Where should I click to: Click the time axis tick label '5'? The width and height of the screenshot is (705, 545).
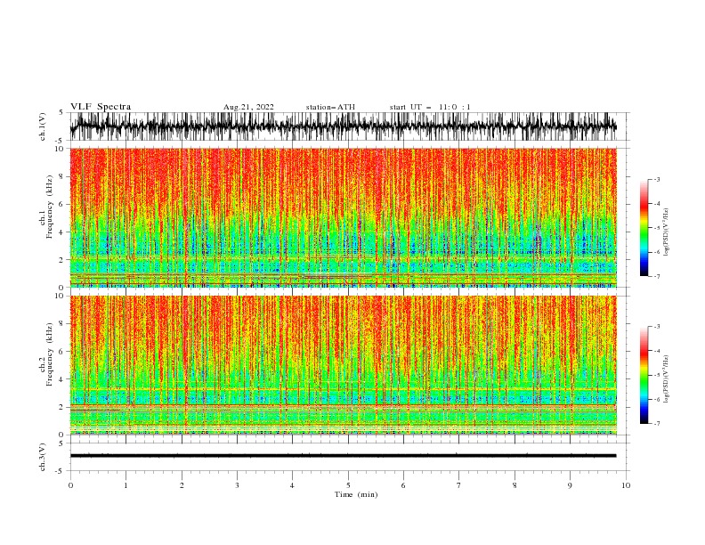(348, 485)
